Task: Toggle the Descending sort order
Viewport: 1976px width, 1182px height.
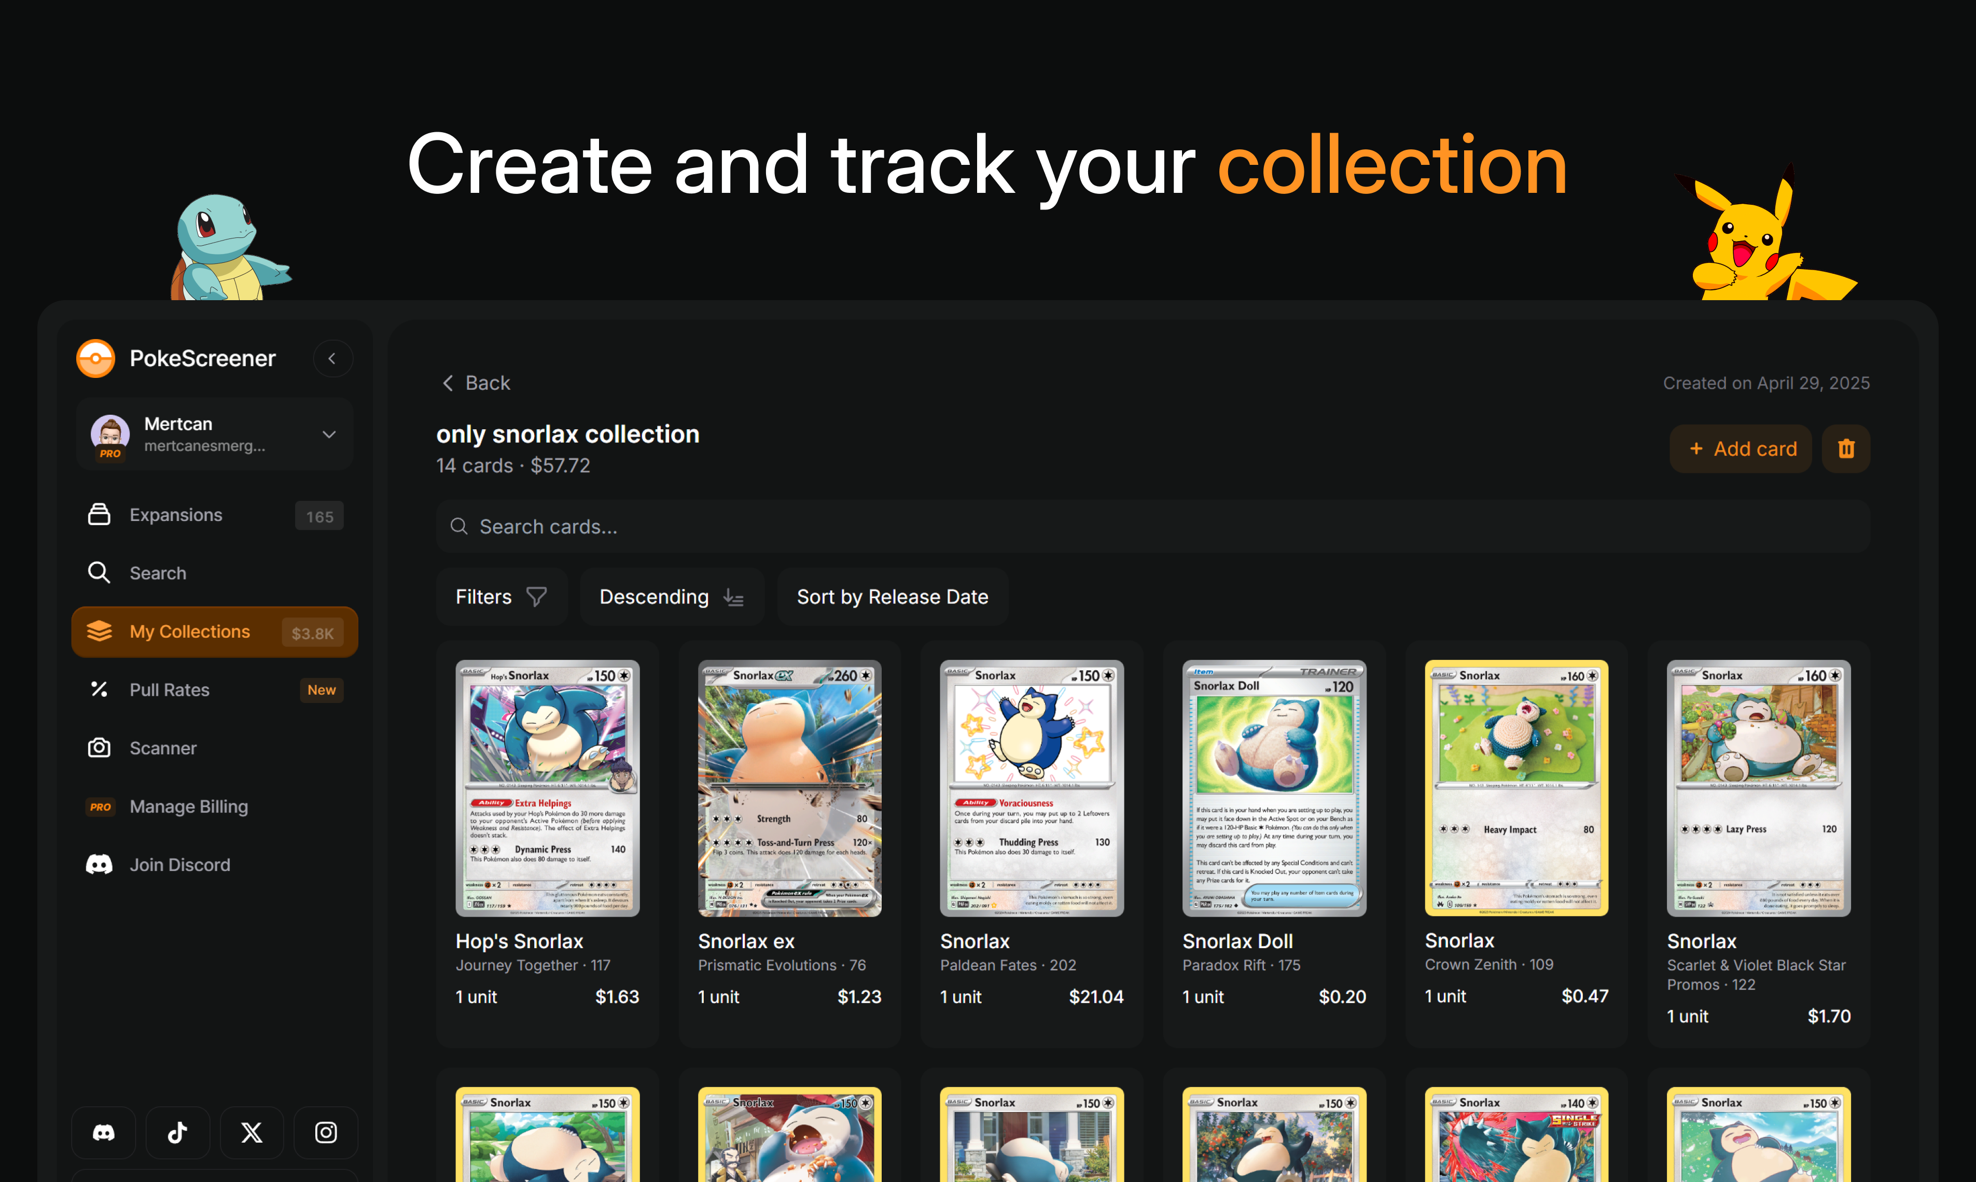Action: click(x=672, y=597)
